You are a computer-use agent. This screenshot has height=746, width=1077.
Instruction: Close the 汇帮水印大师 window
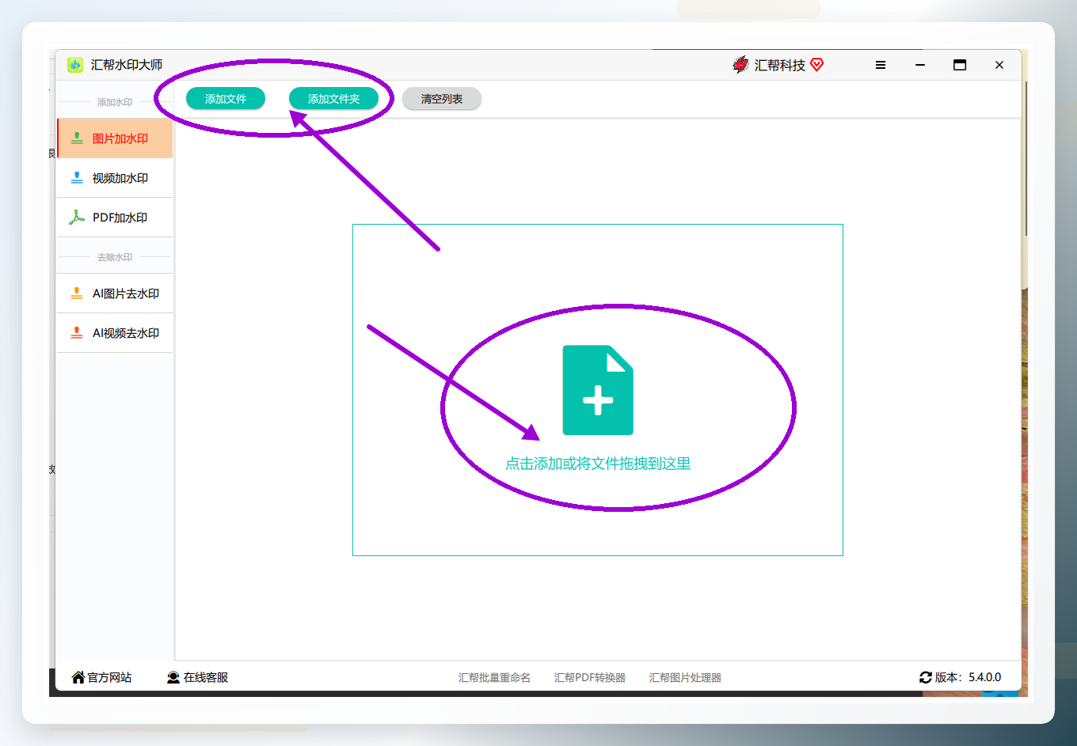tap(999, 65)
